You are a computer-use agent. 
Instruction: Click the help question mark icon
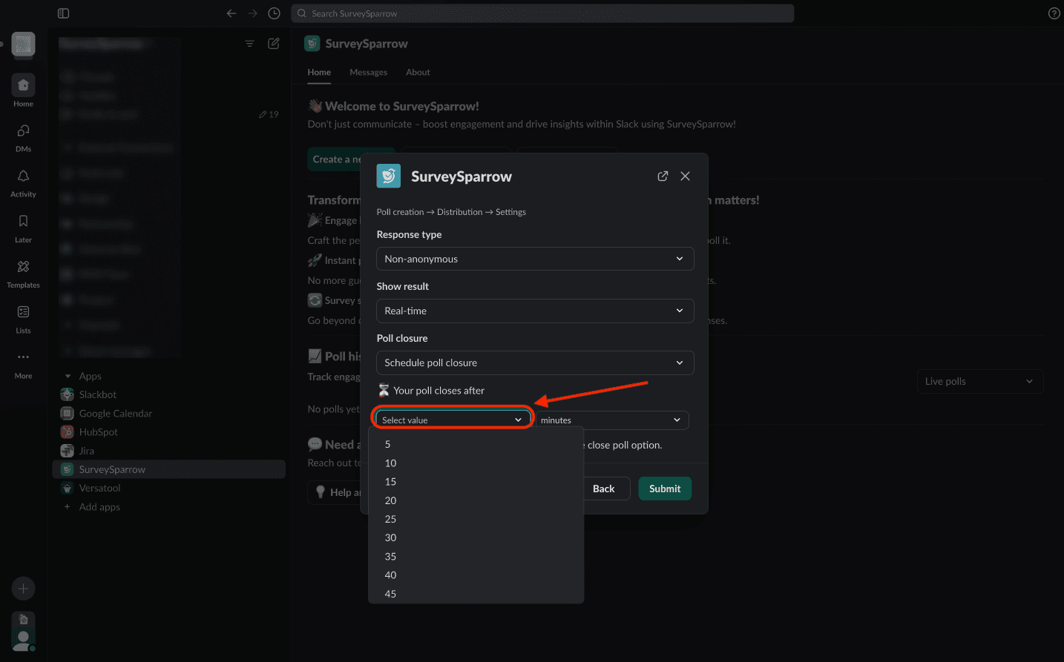[x=1054, y=13]
